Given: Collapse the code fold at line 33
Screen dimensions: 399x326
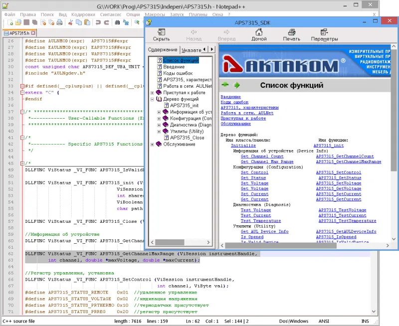Looking at the screenshot, I should pos(22,86).
